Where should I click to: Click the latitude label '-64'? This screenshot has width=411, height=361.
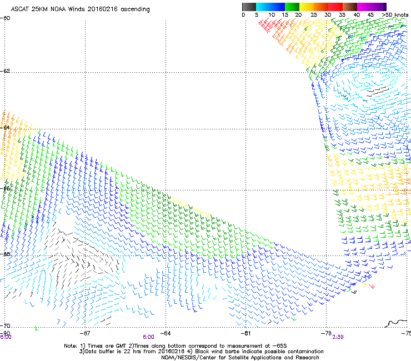[x=5, y=128]
